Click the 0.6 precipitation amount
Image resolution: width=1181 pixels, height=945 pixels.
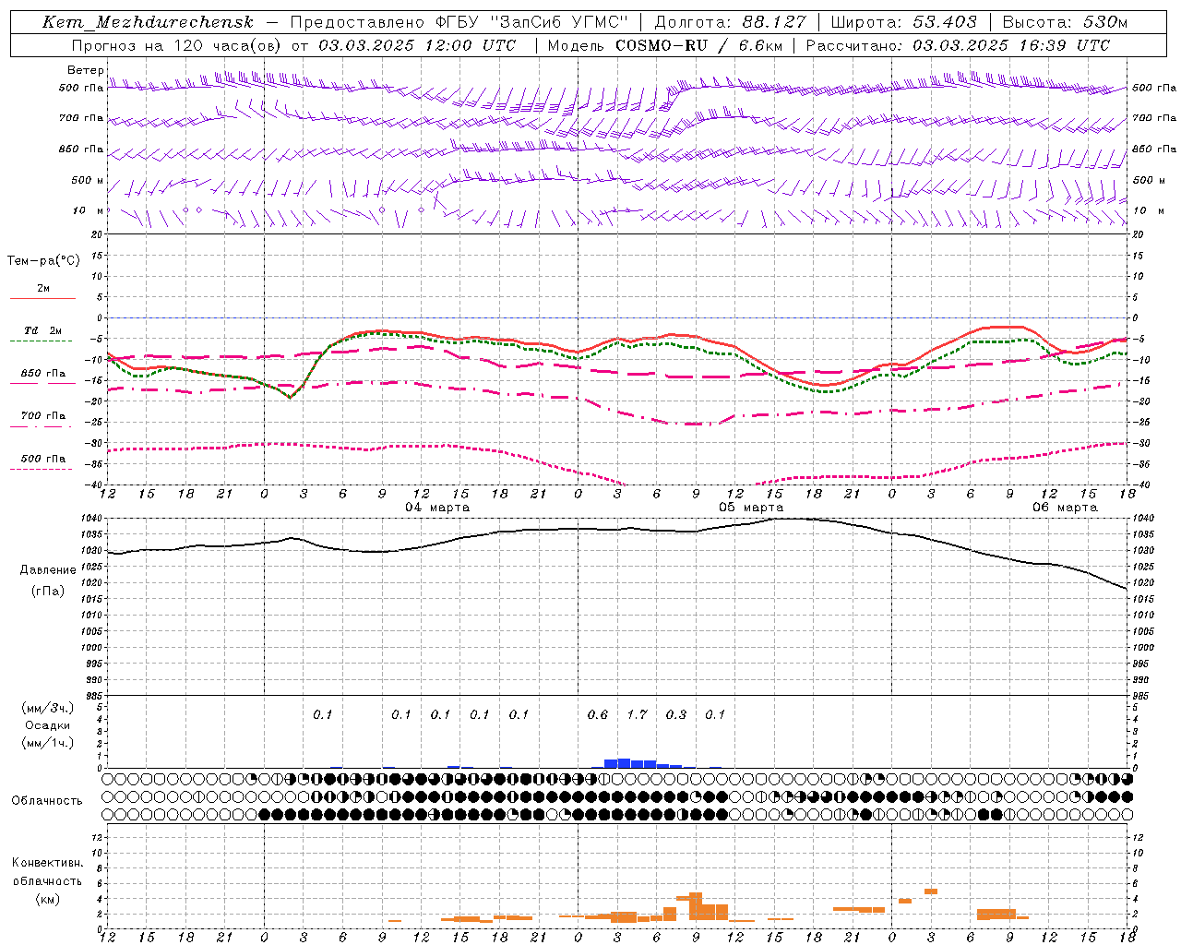tap(598, 714)
